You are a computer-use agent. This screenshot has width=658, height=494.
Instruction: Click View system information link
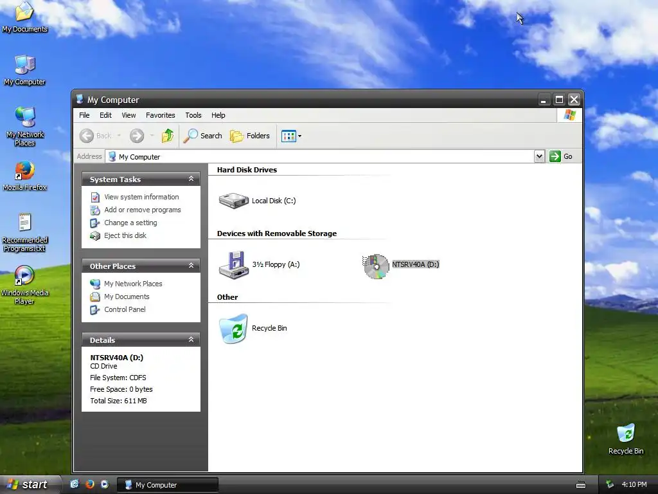141,197
